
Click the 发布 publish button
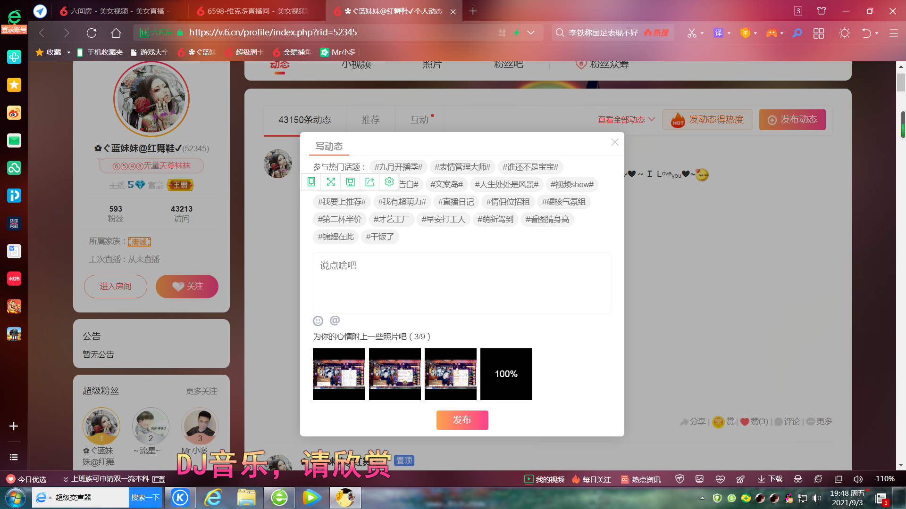pyautogui.click(x=462, y=420)
